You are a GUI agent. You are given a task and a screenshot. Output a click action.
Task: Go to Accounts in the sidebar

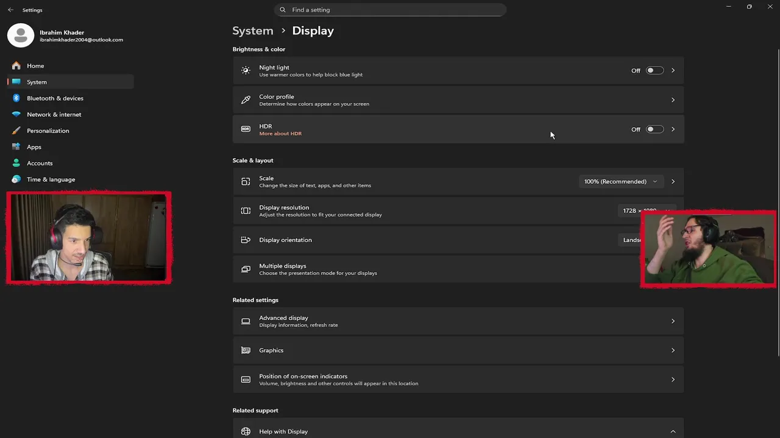coord(40,163)
